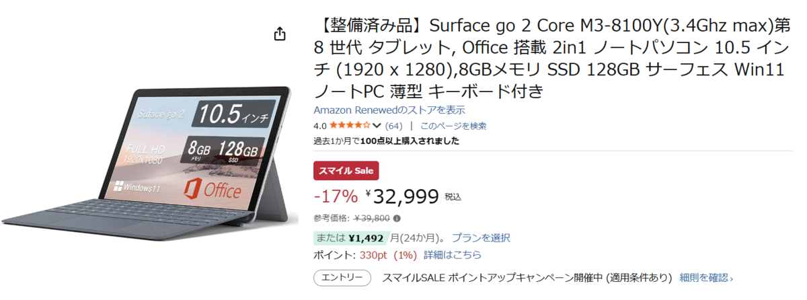Screen dimensions: 807x300
Task: Visit the Amazon Renewedのストアを表示 link
Action: [389, 110]
